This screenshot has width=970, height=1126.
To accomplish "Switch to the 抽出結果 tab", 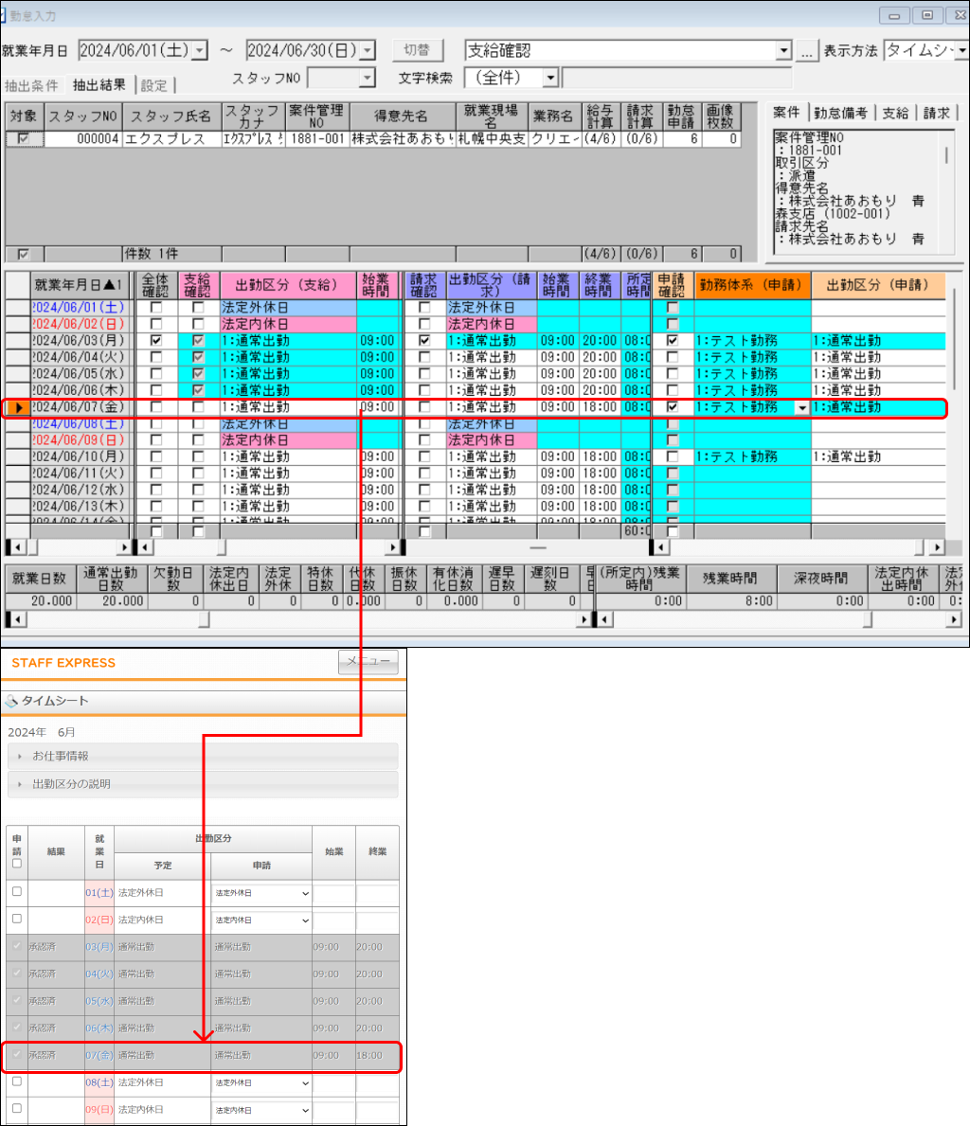I will [x=99, y=84].
